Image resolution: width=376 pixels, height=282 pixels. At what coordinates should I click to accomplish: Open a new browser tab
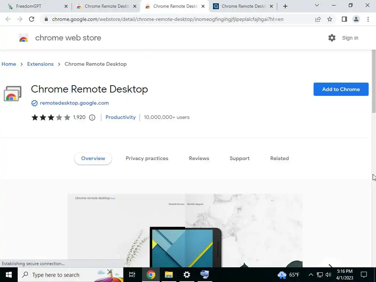[285, 6]
